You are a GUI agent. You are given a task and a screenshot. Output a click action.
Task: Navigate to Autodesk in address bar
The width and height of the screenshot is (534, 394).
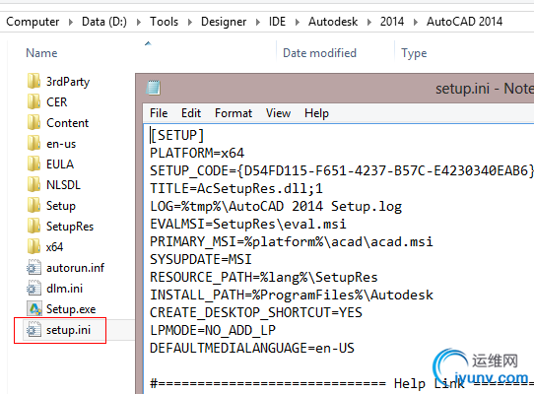(x=333, y=22)
